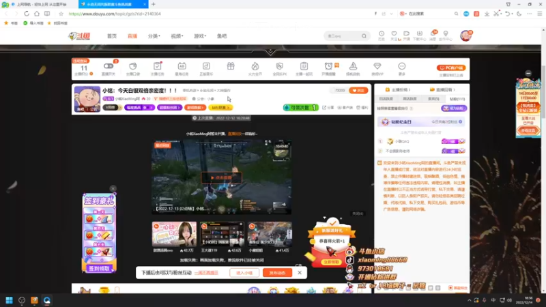Open the Windows Start button
Viewport: 546px width, 307px height.
pyautogui.click(x=9, y=300)
